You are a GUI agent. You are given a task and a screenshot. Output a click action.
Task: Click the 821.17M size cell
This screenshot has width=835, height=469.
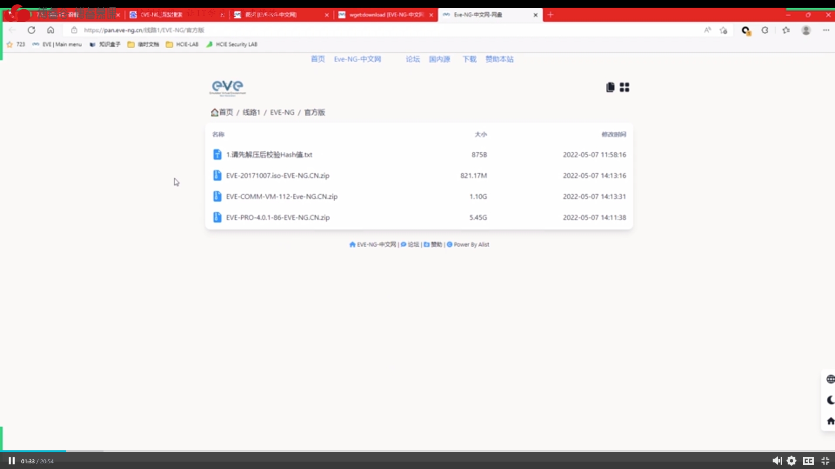[x=474, y=176]
